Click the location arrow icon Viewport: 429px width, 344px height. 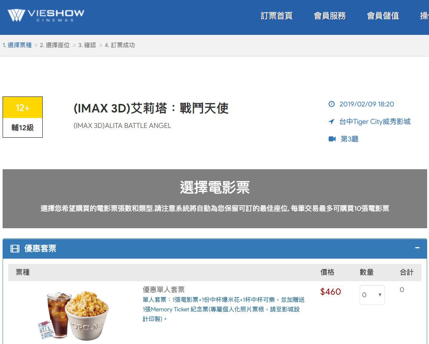(331, 122)
